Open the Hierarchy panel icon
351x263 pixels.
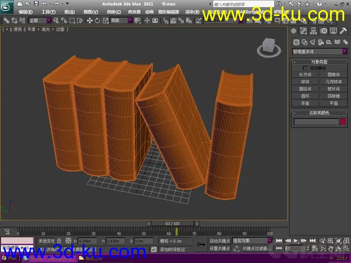(312, 31)
